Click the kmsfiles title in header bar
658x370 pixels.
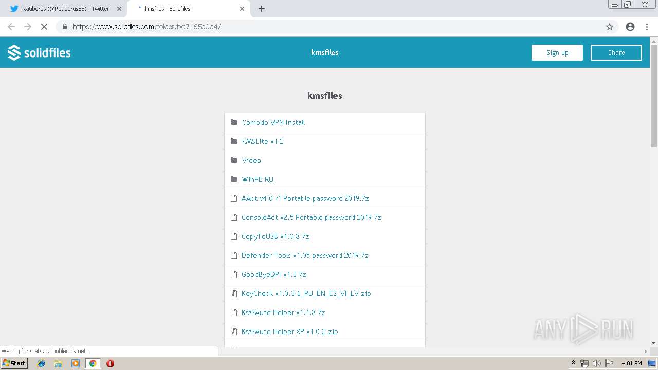(x=325, y=52)
